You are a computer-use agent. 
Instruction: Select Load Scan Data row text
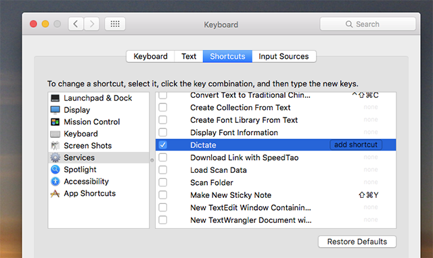[x=218, y=170]
